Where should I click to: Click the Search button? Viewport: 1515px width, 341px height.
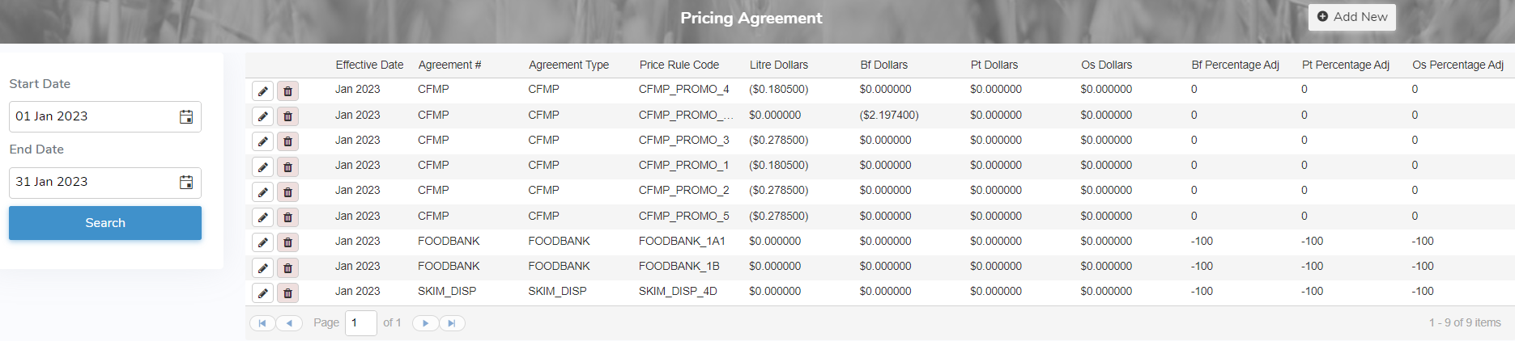tap(105, 223)
